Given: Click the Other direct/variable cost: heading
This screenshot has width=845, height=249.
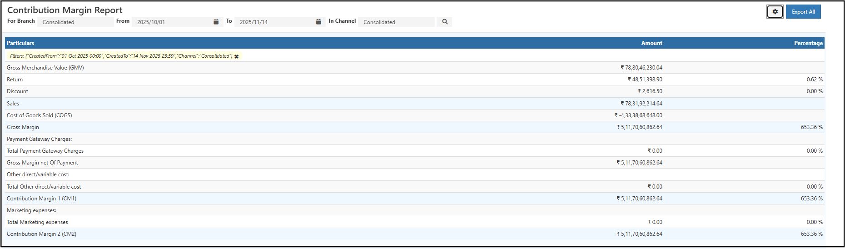Looking at the screenshot, I should click(38, 174).
